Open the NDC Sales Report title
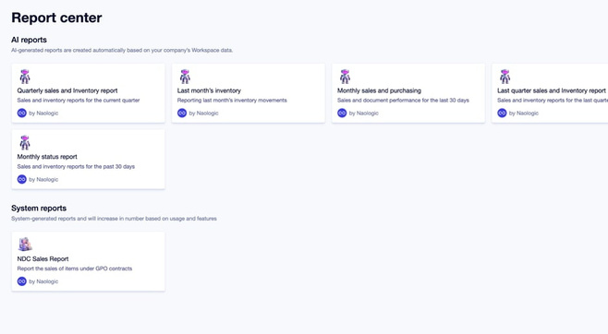This screenshot has width=608, height=334. click(43, 259)
